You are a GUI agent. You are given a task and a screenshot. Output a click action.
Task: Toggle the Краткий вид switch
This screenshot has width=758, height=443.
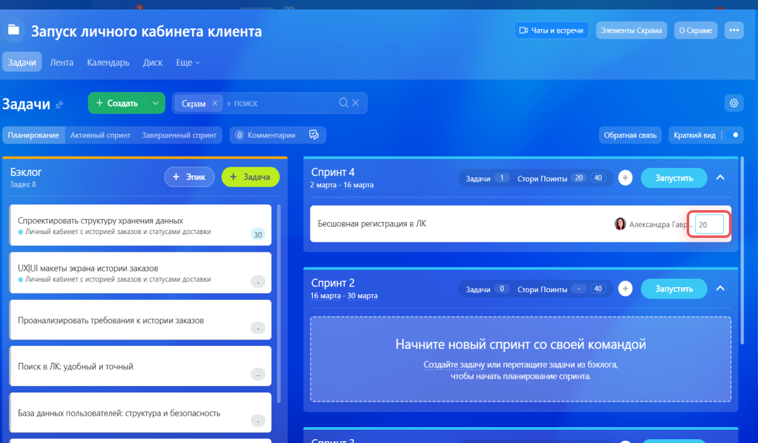pos(731,134)
